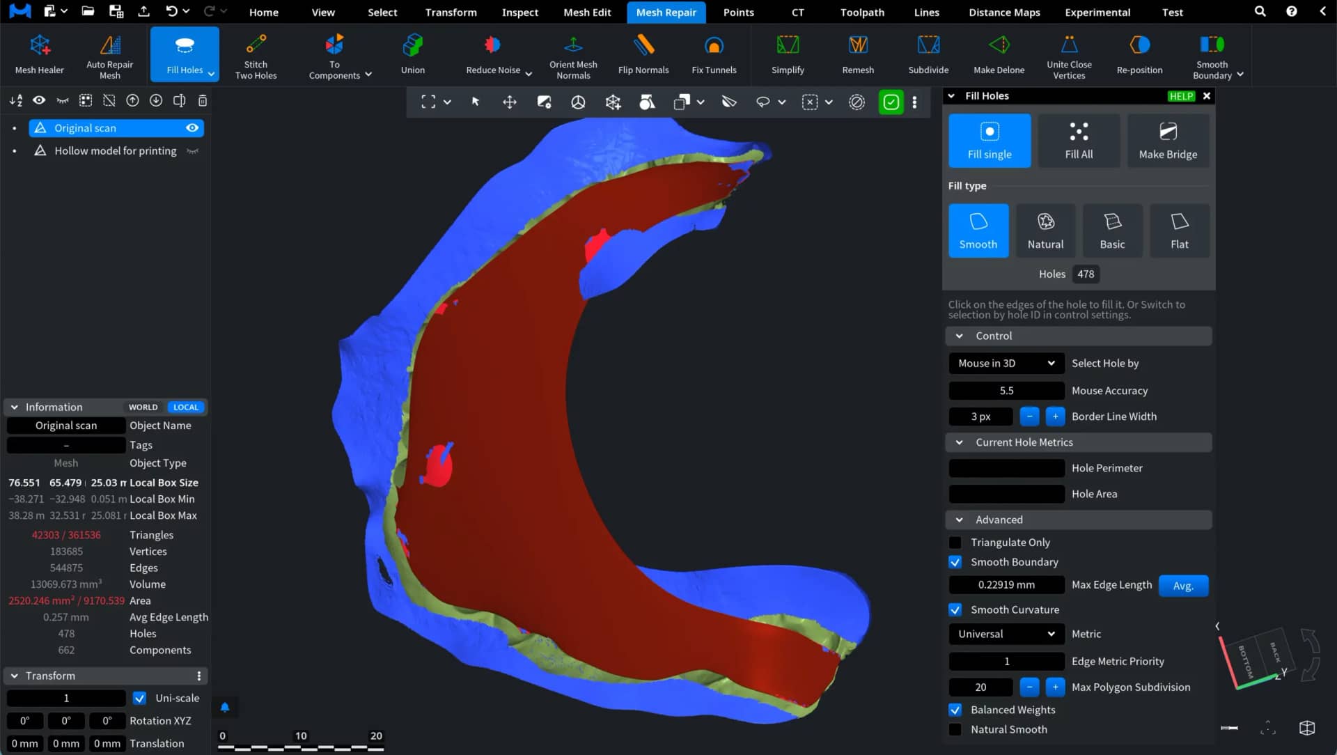Viewport: 1337px width, 755px height.
Task: Switch Information to WORLD coordinates
Action: click(143, 407)
